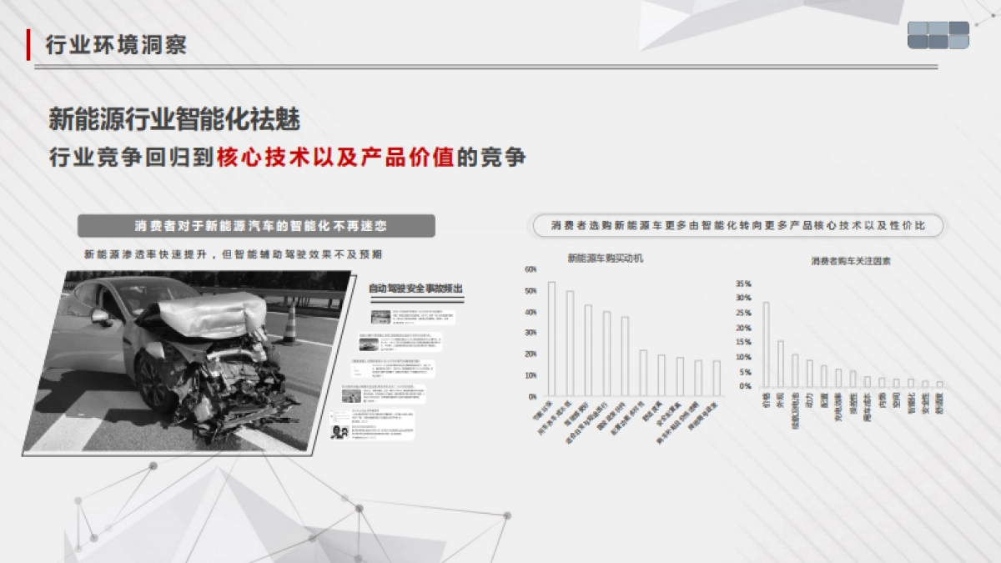The height and width of the screenshot is (563, 1001).
Task: Select the first small gray square in the logo
Action: (918, 29)
